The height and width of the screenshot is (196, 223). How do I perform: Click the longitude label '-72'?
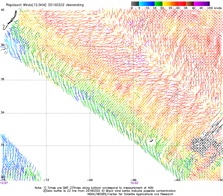tap(46, 180)
